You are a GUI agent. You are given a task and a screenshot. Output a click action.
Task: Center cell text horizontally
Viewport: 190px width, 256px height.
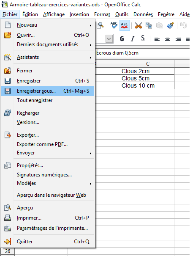(x=168, y=39)
